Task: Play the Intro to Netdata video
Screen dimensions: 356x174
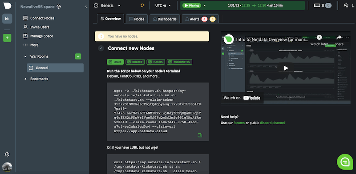Action: [286, 68]
